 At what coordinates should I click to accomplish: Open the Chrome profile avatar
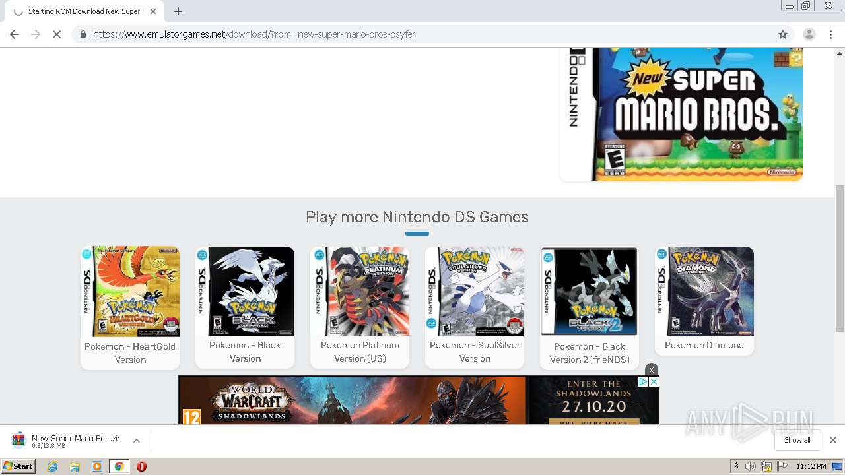click(809, 34)
